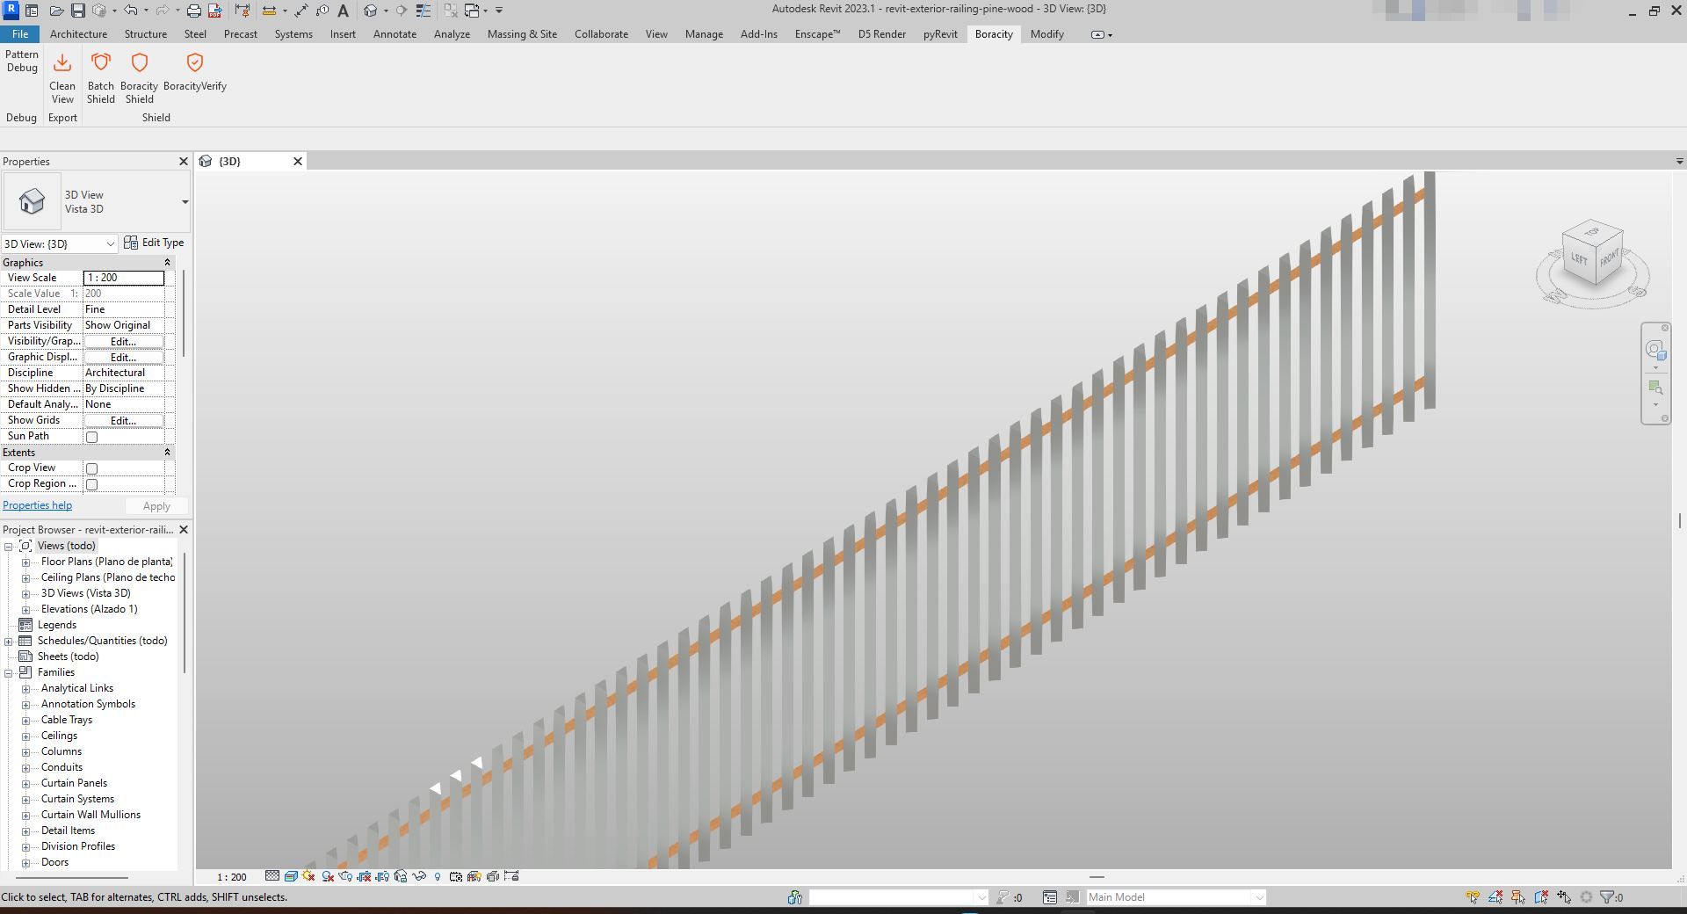Image resolution: width=1687 pixels, height=914 pixels.
Task: Toggle the Sun Path checkbox
Action: [91, 437]
